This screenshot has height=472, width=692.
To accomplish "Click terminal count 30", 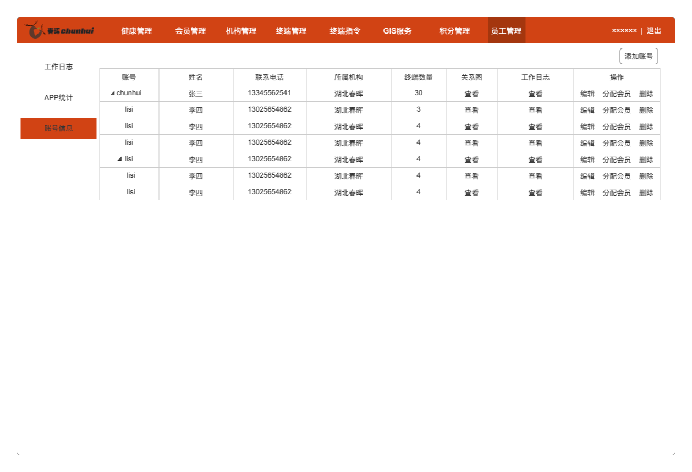I will point(419,93).
